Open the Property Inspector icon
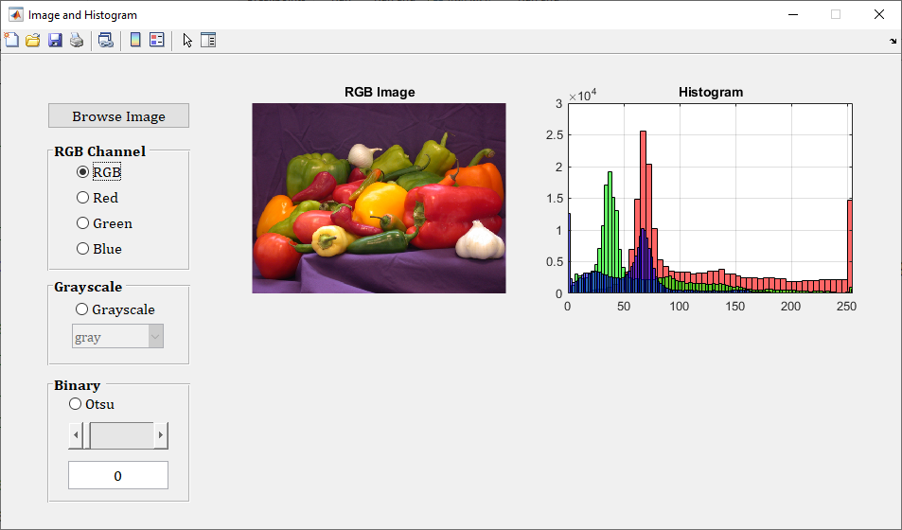 (208, 40)
